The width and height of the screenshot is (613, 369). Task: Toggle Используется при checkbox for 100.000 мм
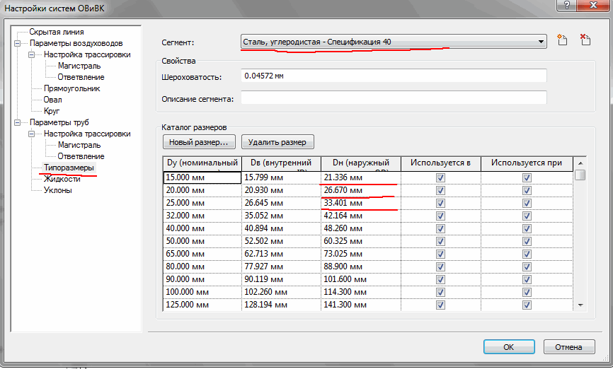click(527, 292)
